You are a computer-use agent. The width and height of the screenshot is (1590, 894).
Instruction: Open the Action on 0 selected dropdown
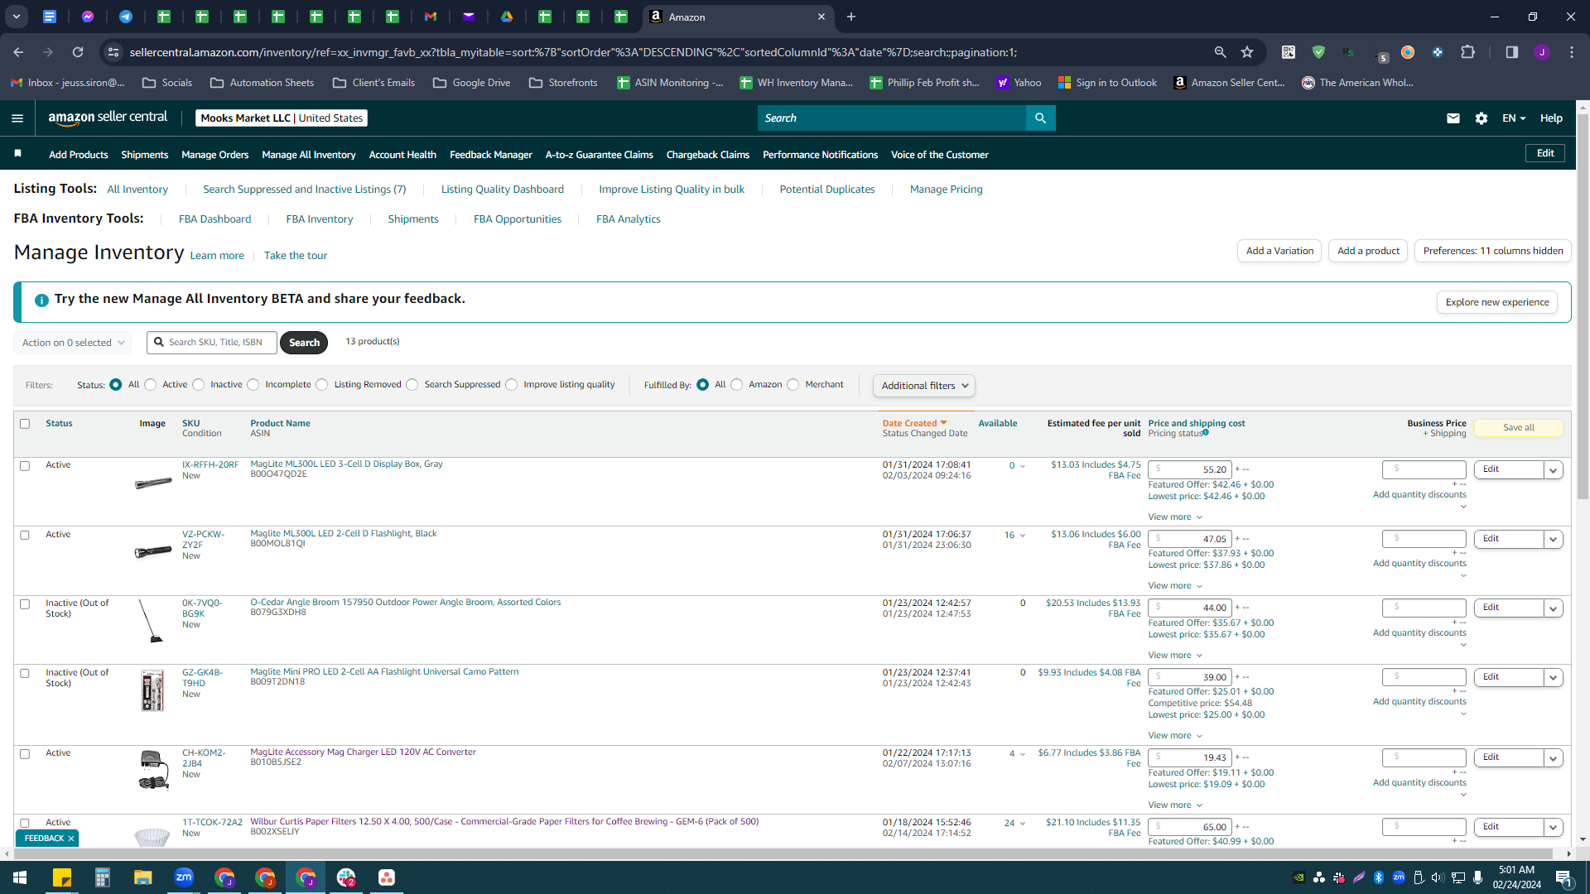coord(73,343)
